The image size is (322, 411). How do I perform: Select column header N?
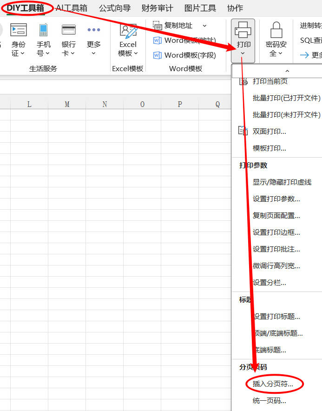pyautogui.click(x=105, y=104)
